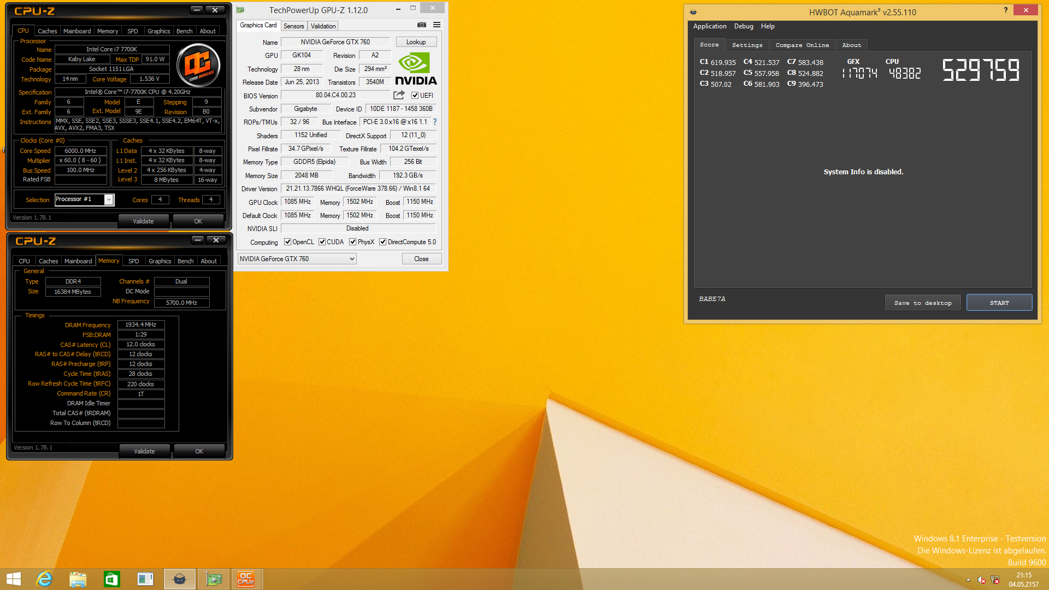The width and height of the screenshot is (1049, 590).
Task: Click the Core Voltage 1.536 V value
Action: (x=149, y=79)
